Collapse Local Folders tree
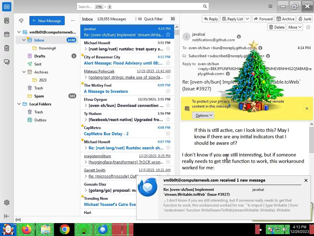This screenshot has width=314, height=236. (19, 104)
